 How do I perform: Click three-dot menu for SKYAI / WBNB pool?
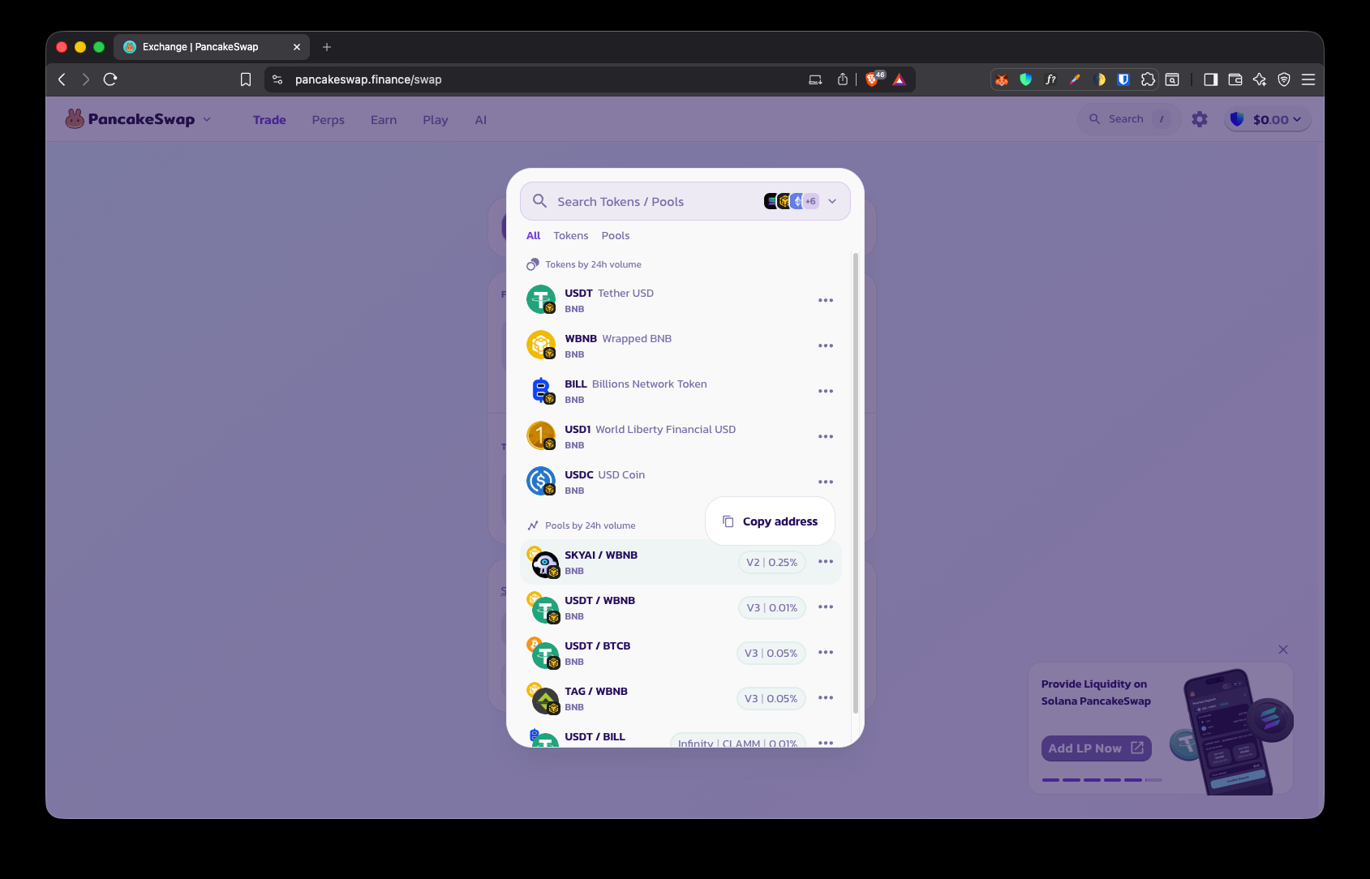[826, 561]
